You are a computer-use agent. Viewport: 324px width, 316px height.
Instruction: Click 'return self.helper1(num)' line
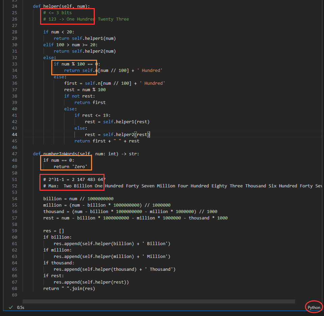[x=85, y=38]
